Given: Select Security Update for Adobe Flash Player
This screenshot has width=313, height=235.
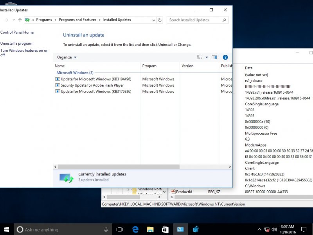Looking at the screenshot, I should coord(92,85).
